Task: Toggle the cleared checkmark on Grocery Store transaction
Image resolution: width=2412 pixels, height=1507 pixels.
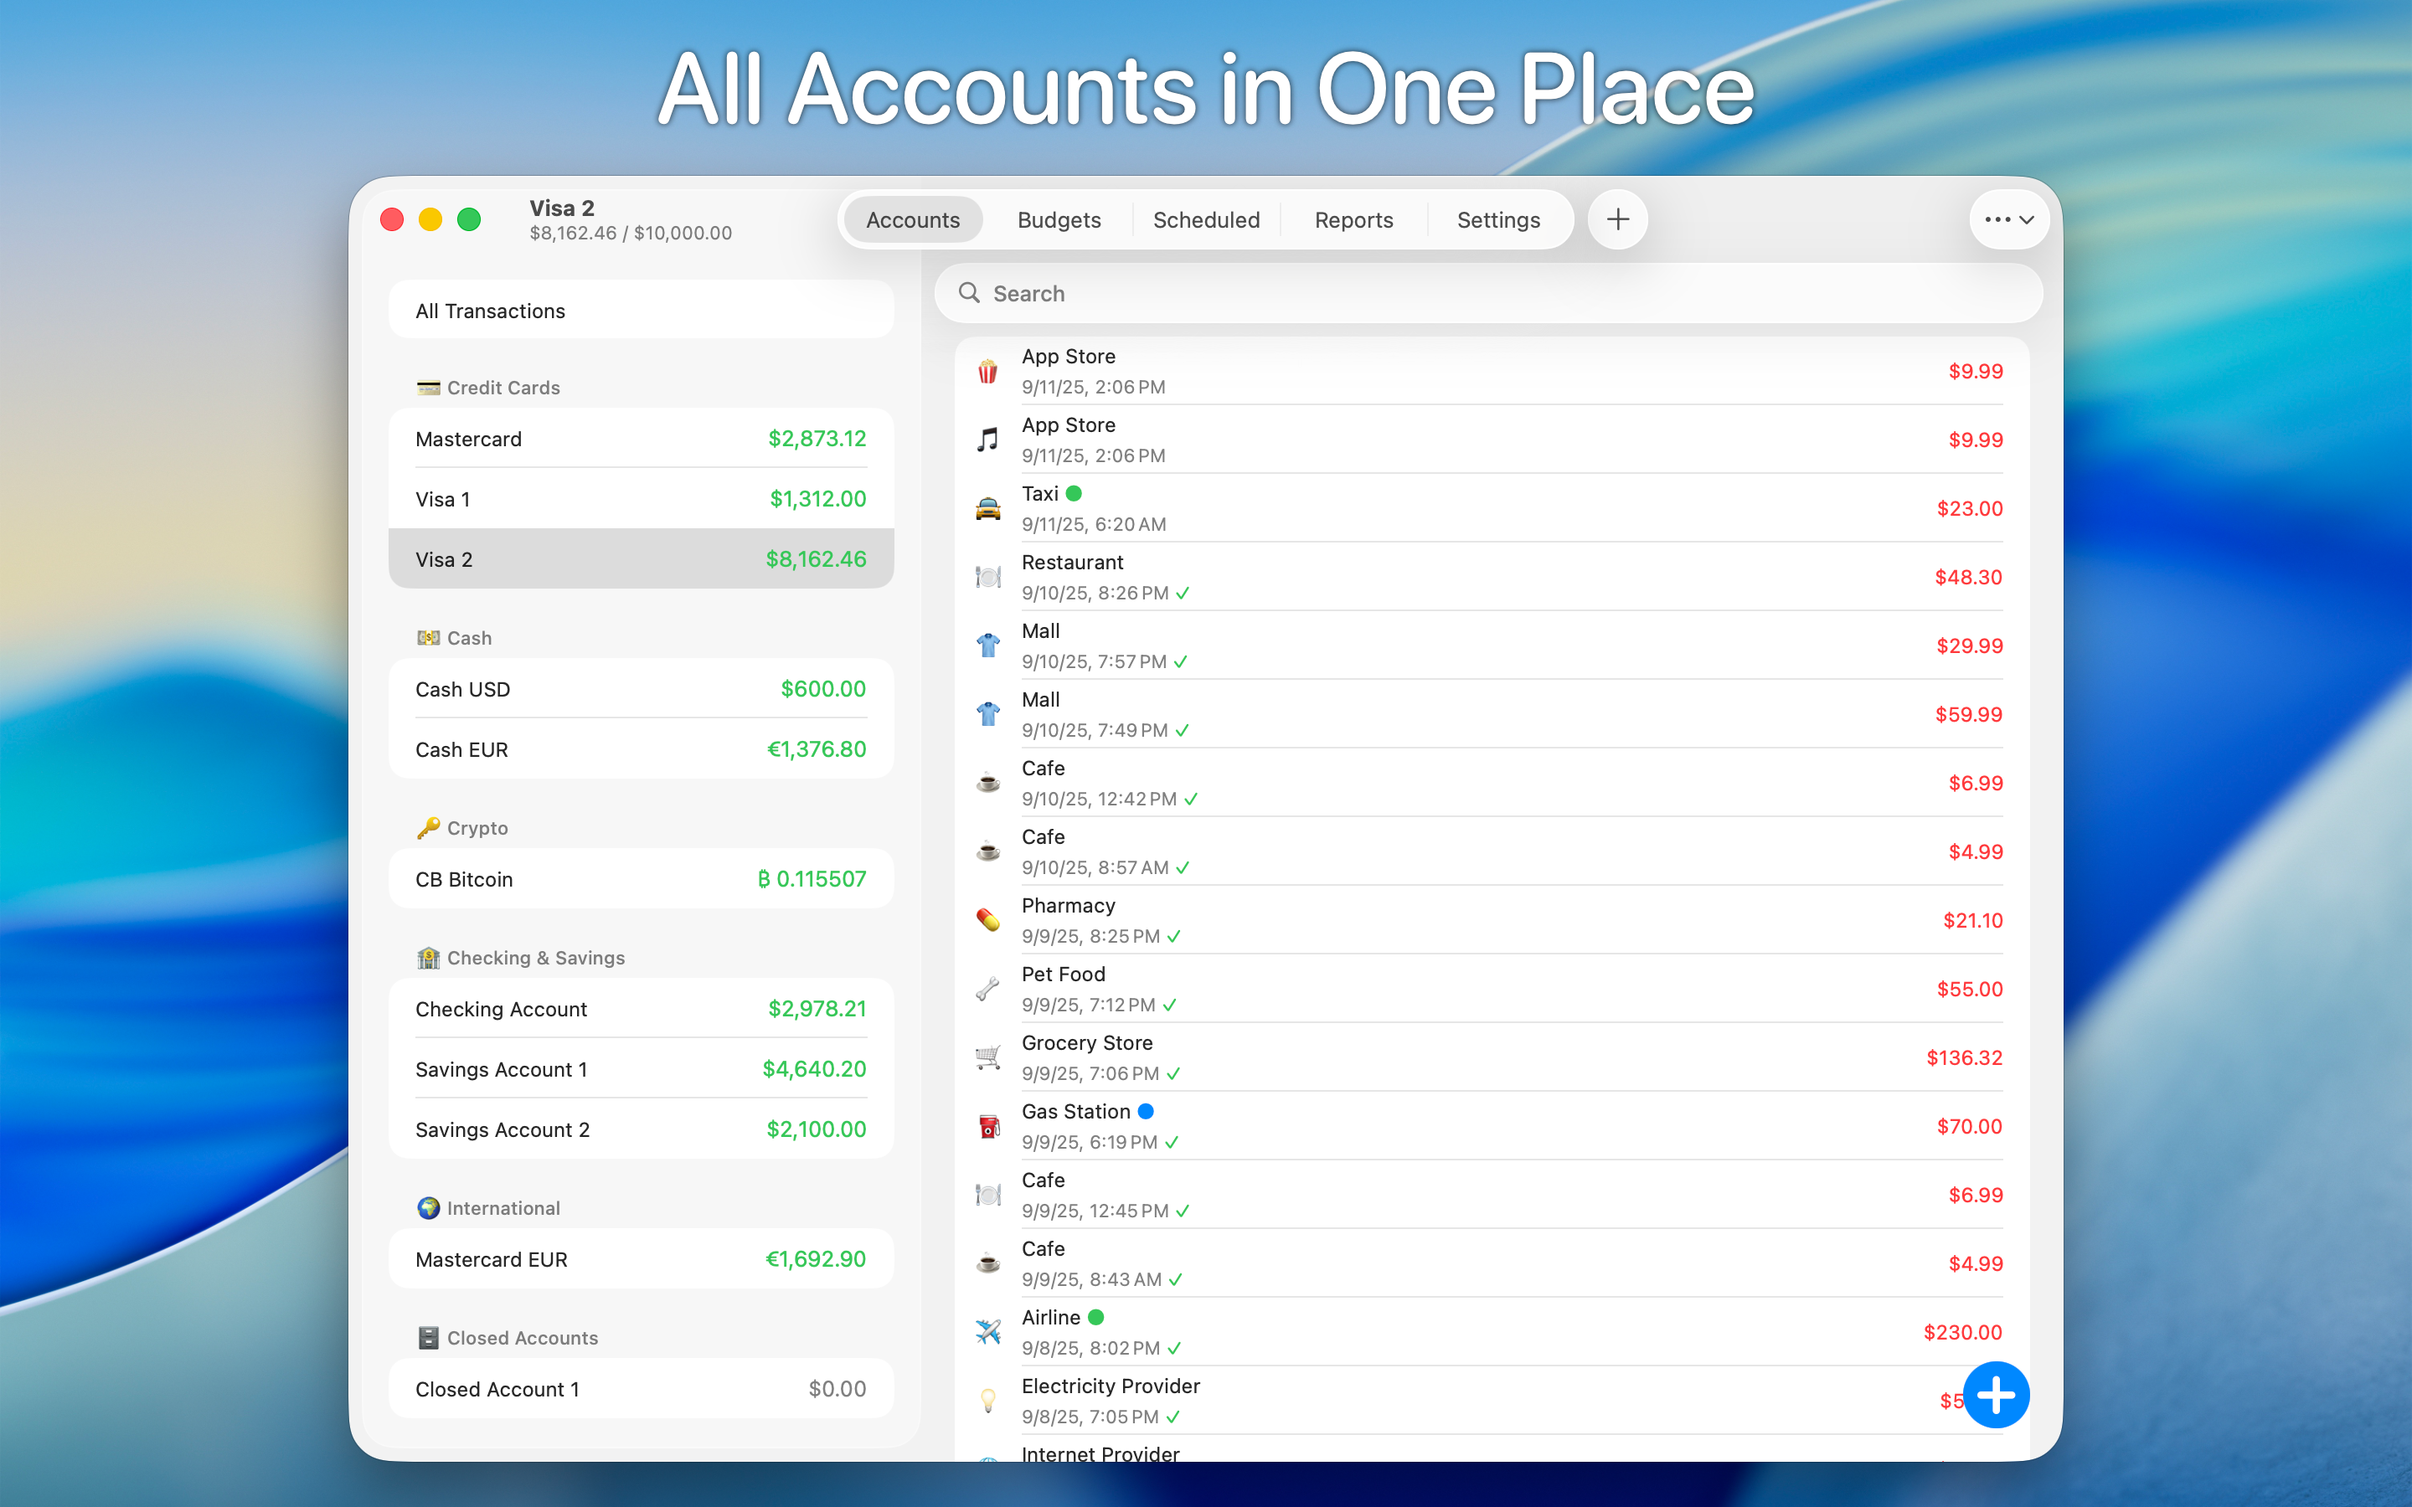Action: 1173,1074
